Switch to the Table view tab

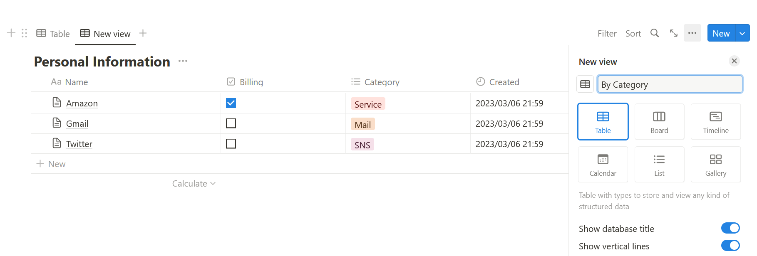(53, 34)
